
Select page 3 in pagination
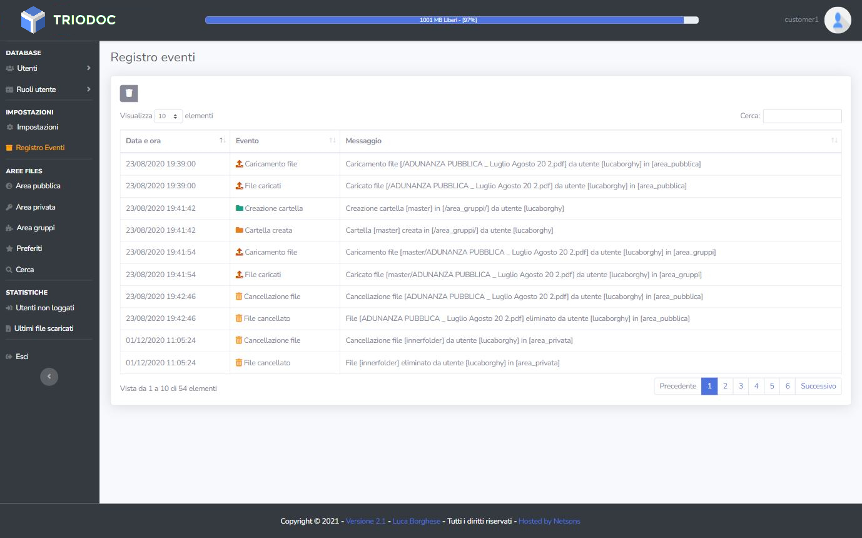pyautogui.click(x=741, y=386)
